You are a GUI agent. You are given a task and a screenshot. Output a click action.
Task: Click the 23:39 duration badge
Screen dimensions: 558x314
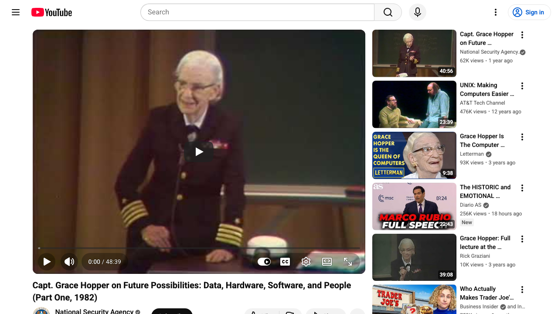[446, 122]
